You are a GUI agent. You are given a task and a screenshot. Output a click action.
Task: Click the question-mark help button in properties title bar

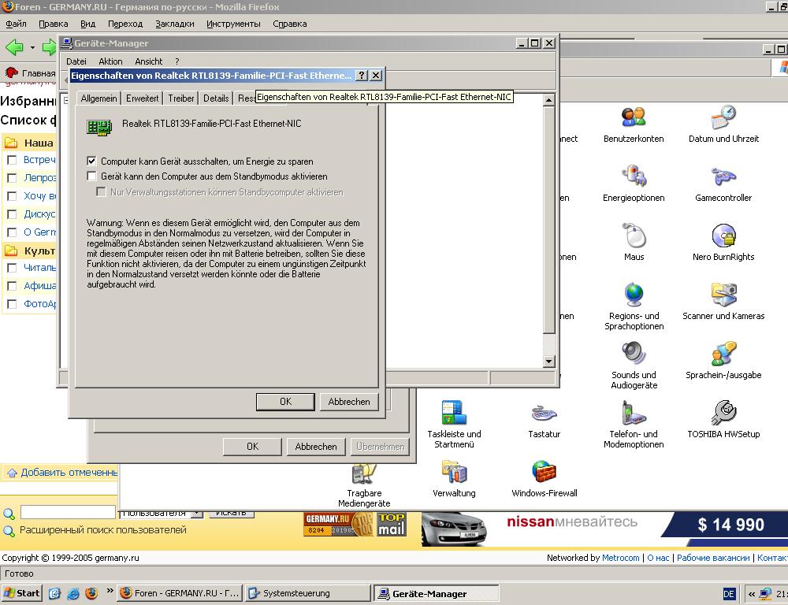pyautogui.click(x=362, y=76)
